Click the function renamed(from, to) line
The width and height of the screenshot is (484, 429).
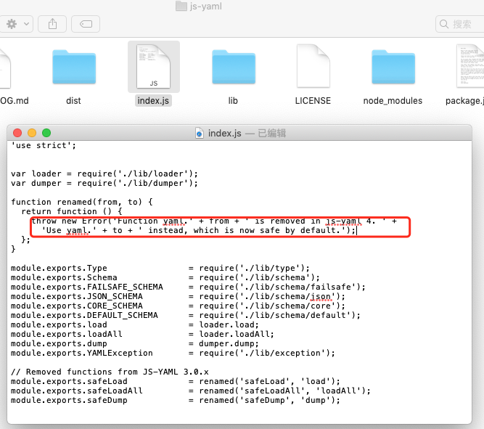pyautogui.click(x=82, y=202)
